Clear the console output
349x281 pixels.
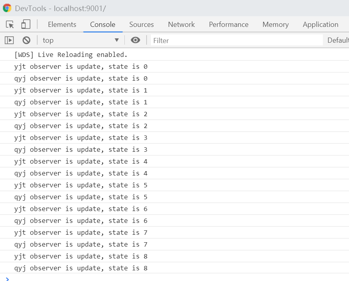pos(27,40)
